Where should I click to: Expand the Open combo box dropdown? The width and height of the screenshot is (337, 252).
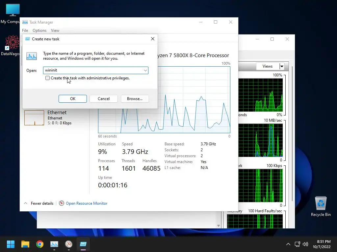(145, 70)
